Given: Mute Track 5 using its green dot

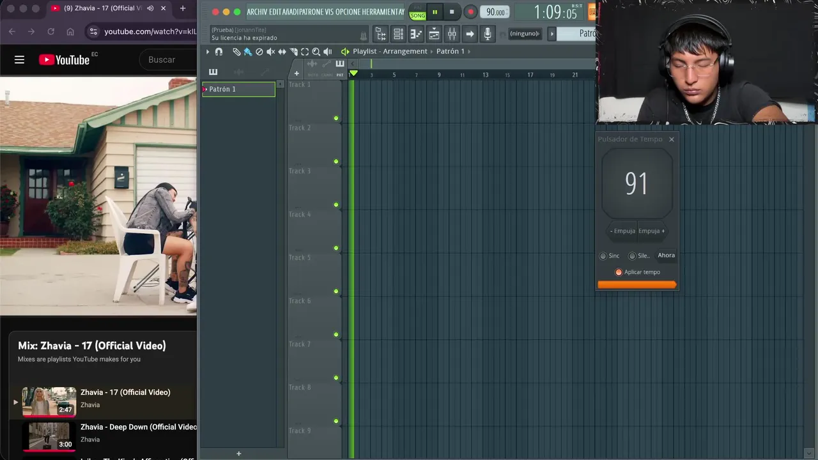Looking at the screenshot, I should (336, 291).
